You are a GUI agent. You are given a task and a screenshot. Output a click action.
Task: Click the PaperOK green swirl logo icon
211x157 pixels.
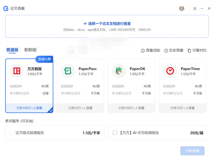tap(119, 71)
